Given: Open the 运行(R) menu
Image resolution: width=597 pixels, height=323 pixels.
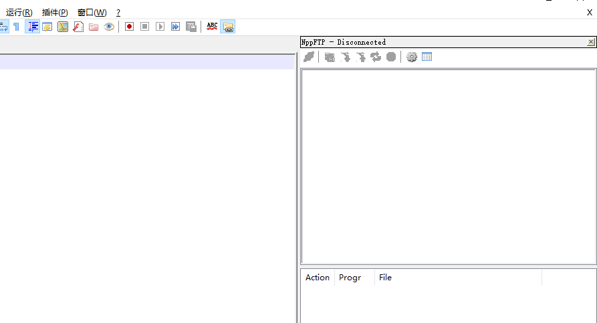Looking at the screenshot, I should click(x=19, y=13).
